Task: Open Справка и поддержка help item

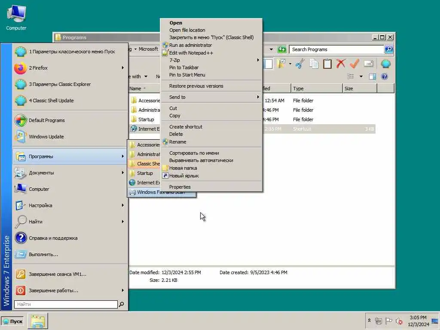Action: click(x=70, y=238)
